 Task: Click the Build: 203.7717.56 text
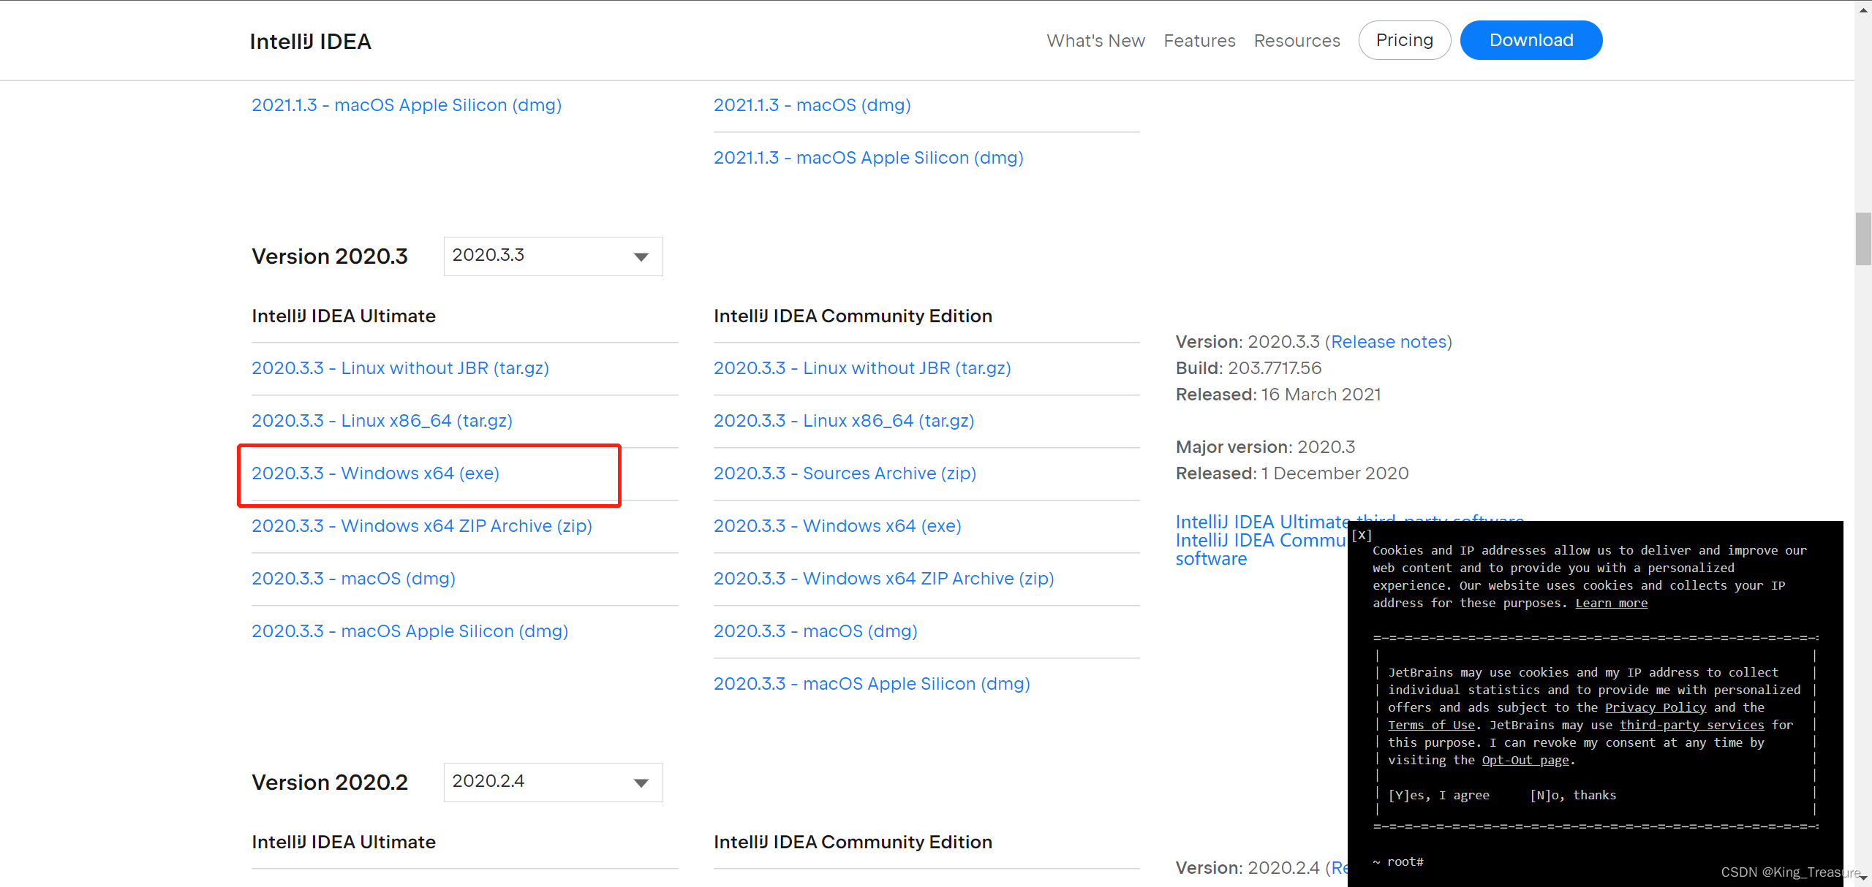(x=1248, y=368)
